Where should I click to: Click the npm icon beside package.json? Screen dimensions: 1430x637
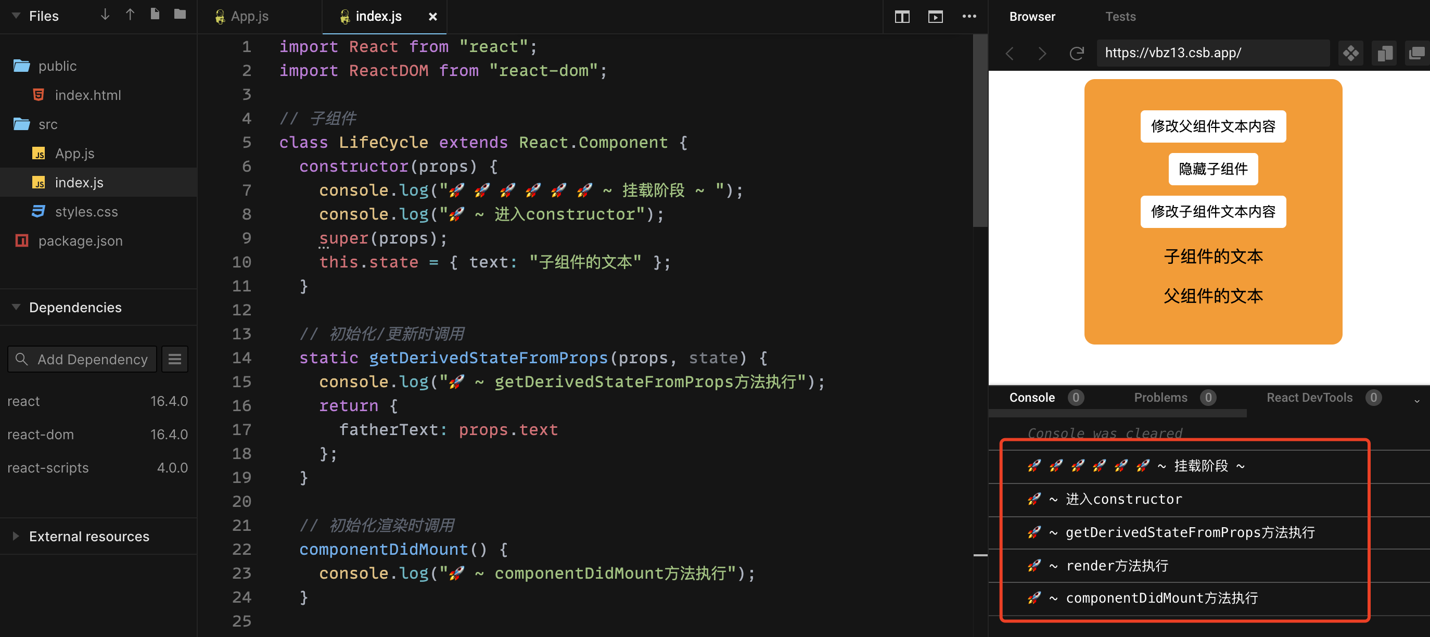point(22,241)
